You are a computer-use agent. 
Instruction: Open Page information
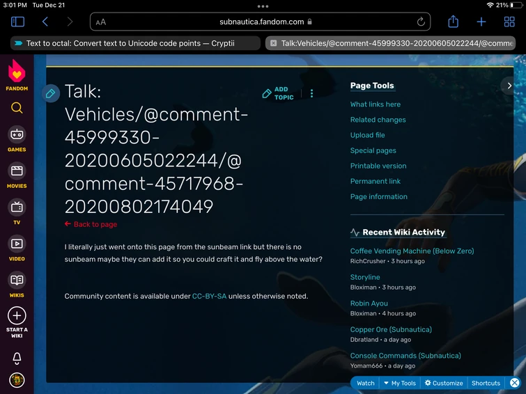[x=379, y=197]
